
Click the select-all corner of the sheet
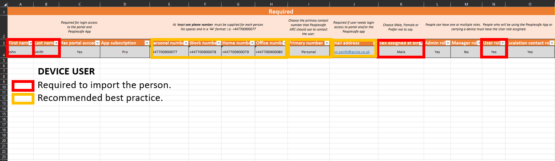coord(4,4)
